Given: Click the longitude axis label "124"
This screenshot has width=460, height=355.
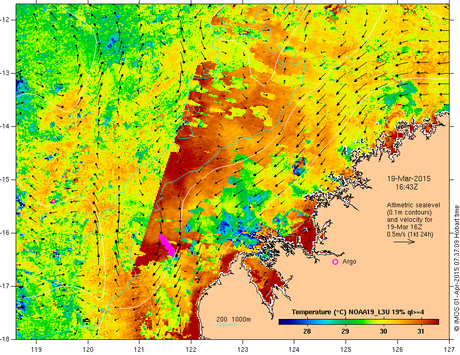Looking at the screenshot, I should coord(294,349).
